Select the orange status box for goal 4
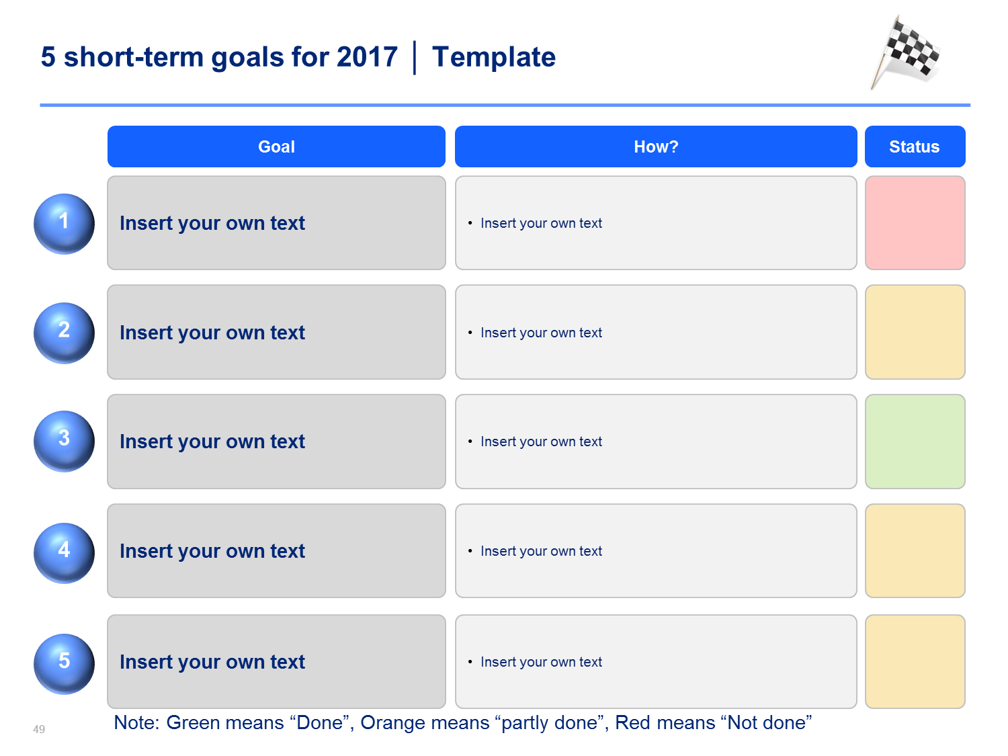 tap(915, 551)
